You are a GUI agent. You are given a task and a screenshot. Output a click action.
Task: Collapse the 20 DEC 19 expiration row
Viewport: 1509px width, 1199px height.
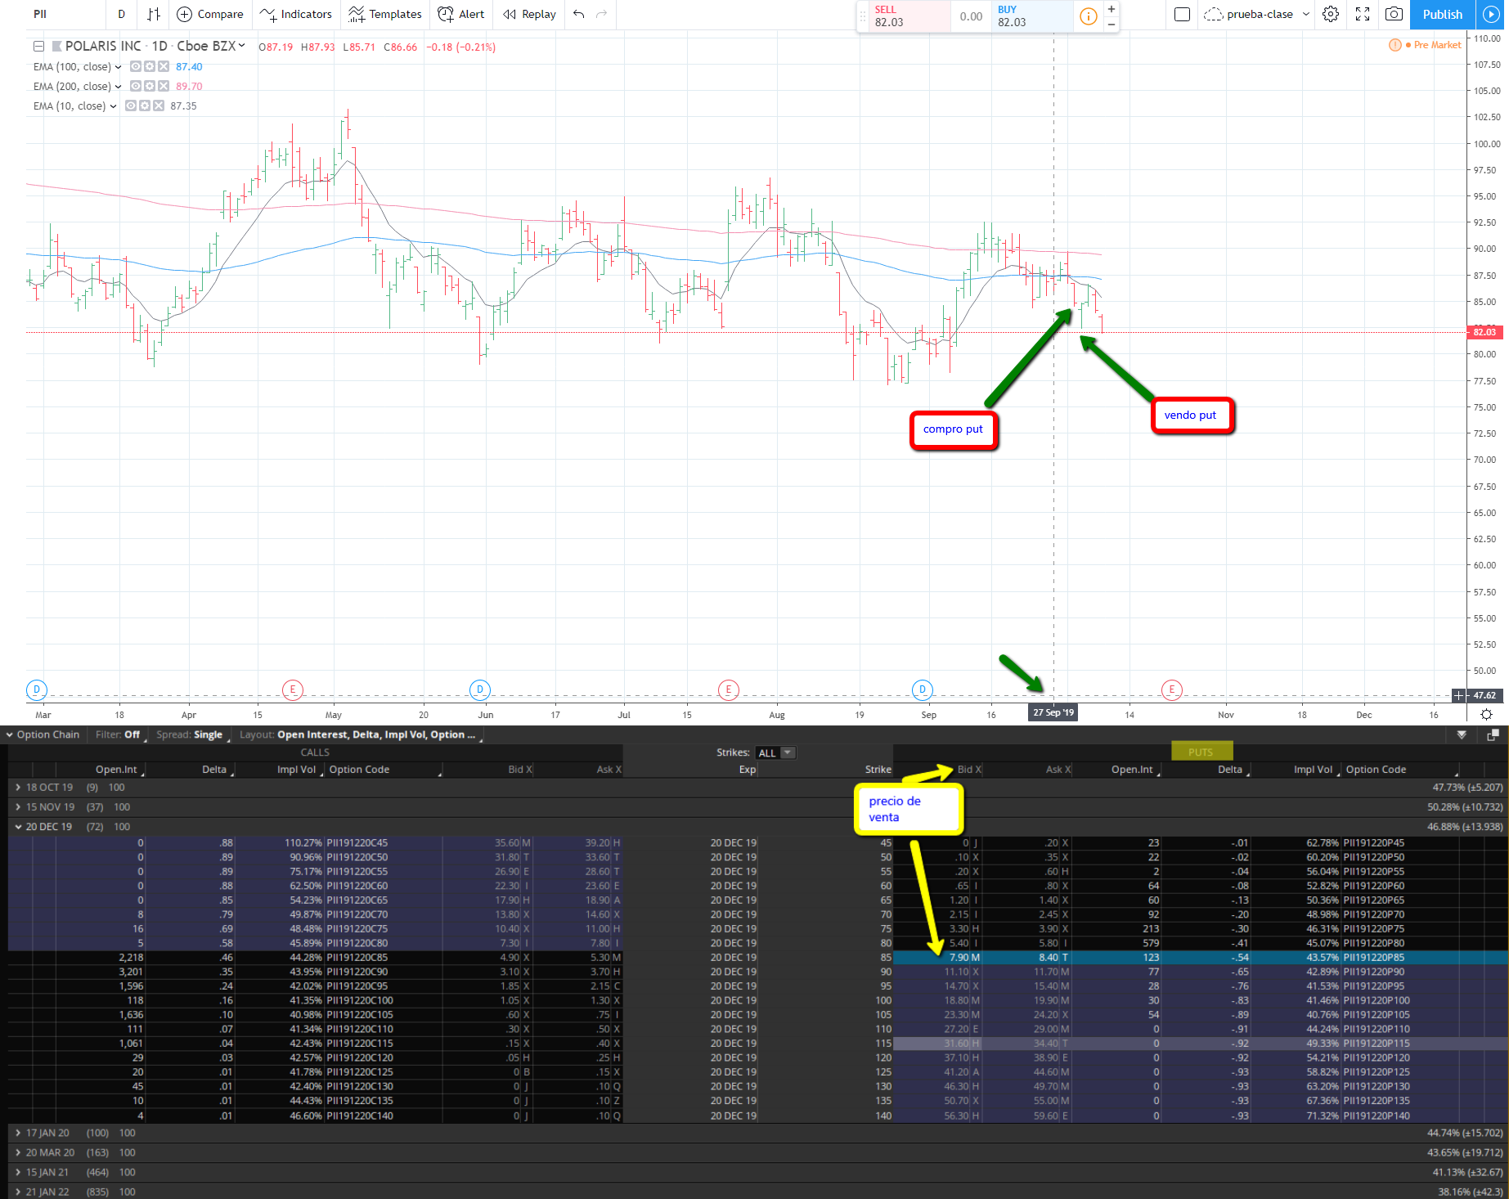pos(18,827)
